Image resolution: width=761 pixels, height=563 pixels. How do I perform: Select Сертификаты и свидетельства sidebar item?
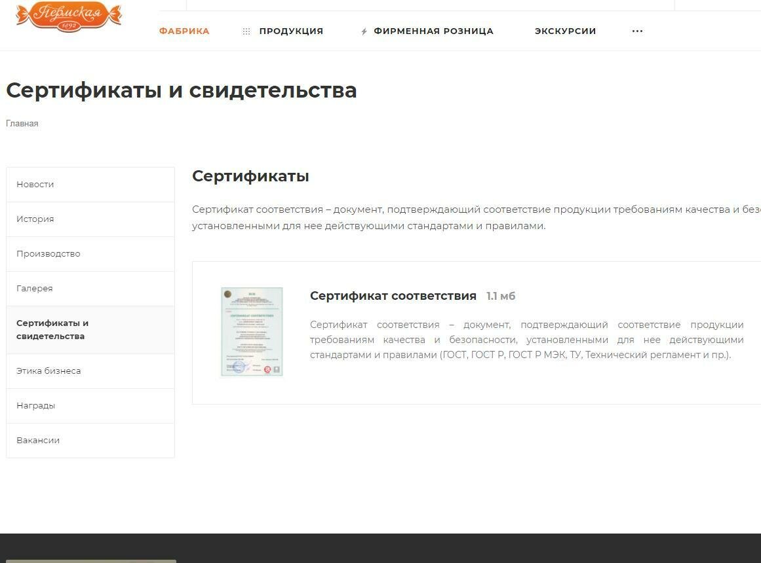(90, 330)
